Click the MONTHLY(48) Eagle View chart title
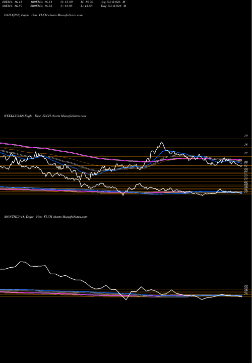The height and width of the screenshot is (363, 252). pyautogui.click(x=45, y=217)
